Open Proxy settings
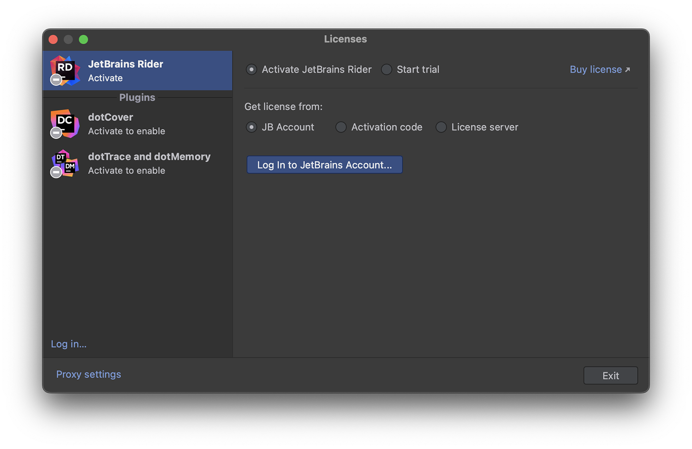The height and width of the screenshot is (449, 692). point(89,374)
